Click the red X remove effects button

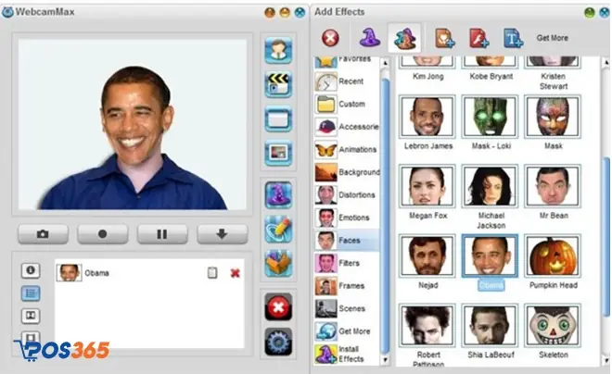[x=278, y=307]
